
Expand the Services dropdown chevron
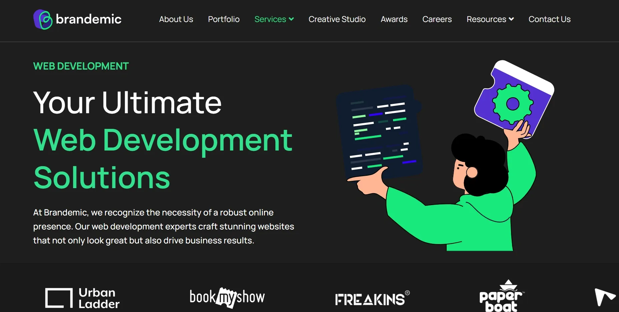(291, 19)
